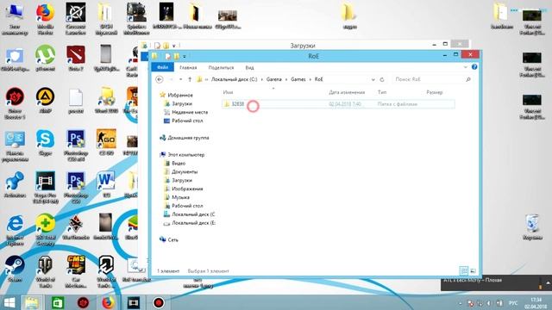Open the This Computer desktop icon
Screen dimensions: 552x310
point(15,18)
